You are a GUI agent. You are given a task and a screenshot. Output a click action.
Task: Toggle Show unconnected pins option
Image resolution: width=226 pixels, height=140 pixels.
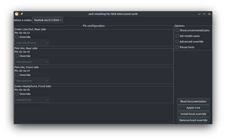pyautogui.click(x=177, y=30)
